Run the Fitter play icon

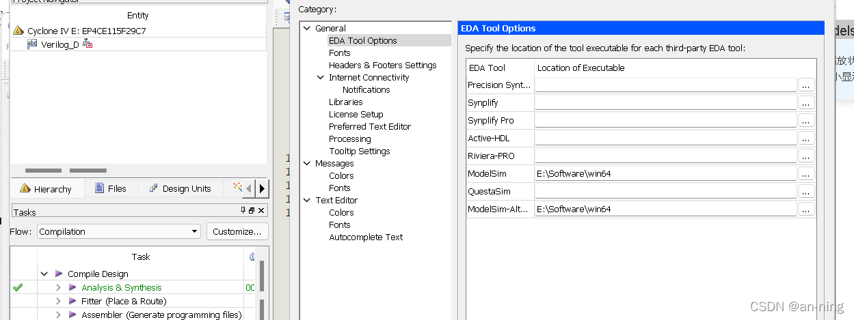coord(72,301)
